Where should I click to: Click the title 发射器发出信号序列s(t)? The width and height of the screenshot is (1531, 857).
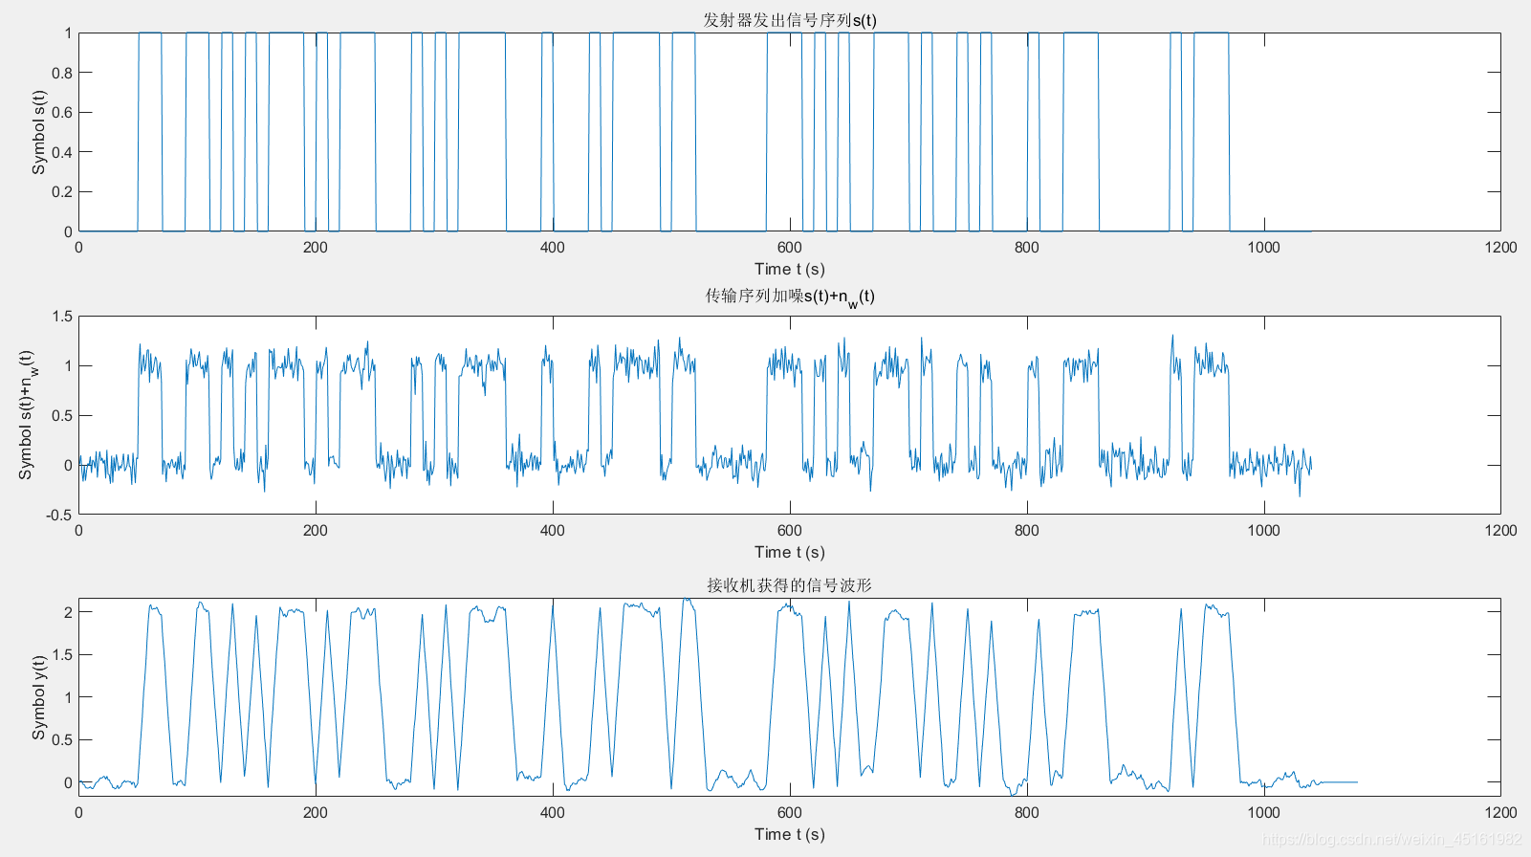click(x=790, y=19)
